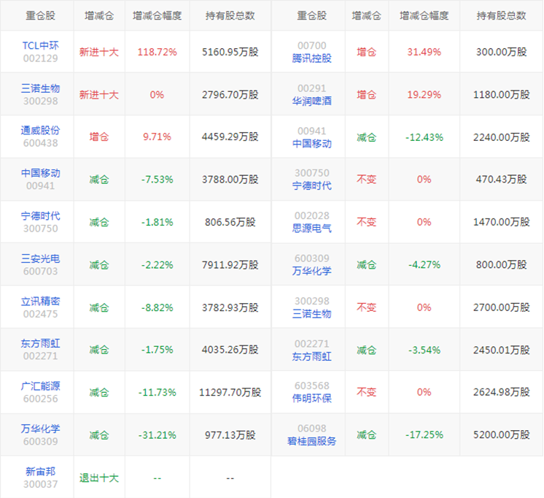The image size is (544, 498).
Task: Select holdings cell 2240.00万股
Action: pos(502,137)
